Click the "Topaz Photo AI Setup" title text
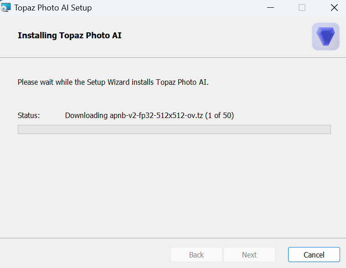The height and width of the screenshot is (268, 346). point(53,8)
